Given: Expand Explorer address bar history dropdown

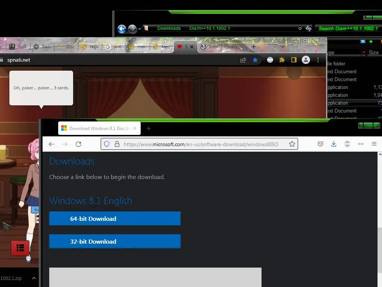Looking at the screenshot, I should tap(300, 28).
